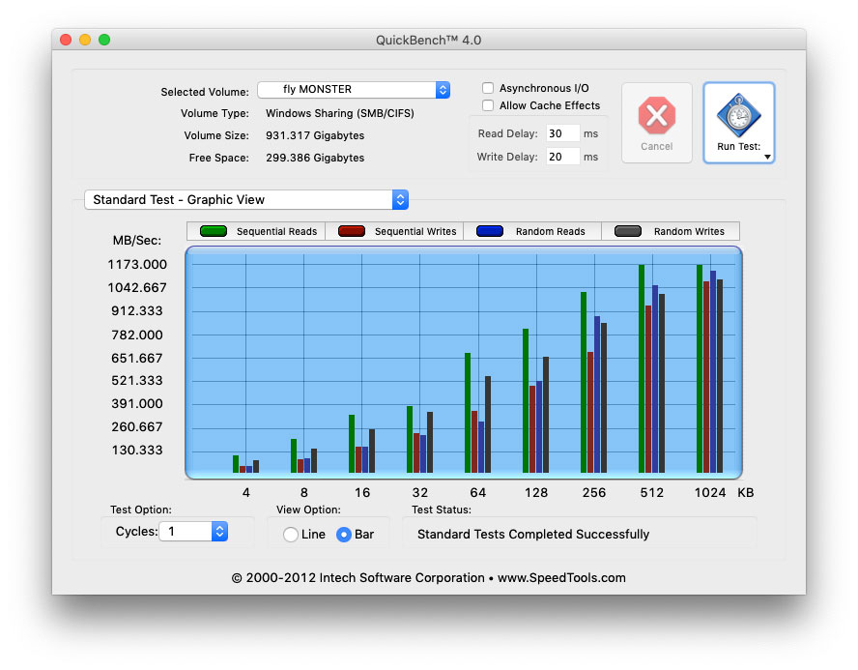Click the red Sequential Writes legend swatch

pos(351,231)
